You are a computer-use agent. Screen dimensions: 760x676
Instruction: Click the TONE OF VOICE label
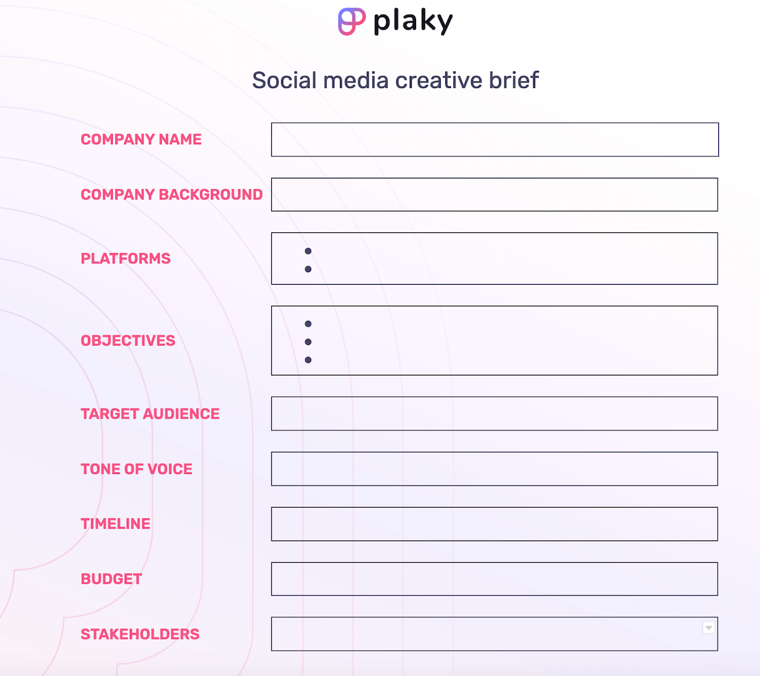[x=137, y=469]
